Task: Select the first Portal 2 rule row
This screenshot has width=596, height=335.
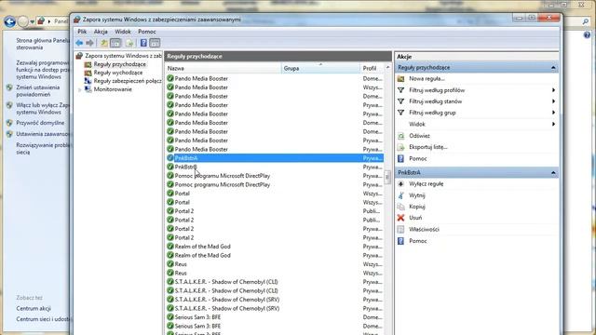Action: [x=275, y=211]
